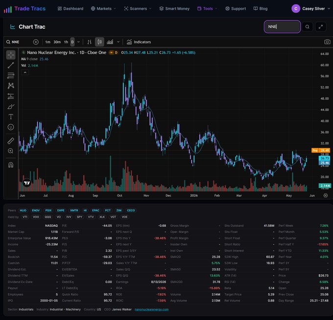
Task: Click the TradingView logo badge
Action: click(27, 183)
